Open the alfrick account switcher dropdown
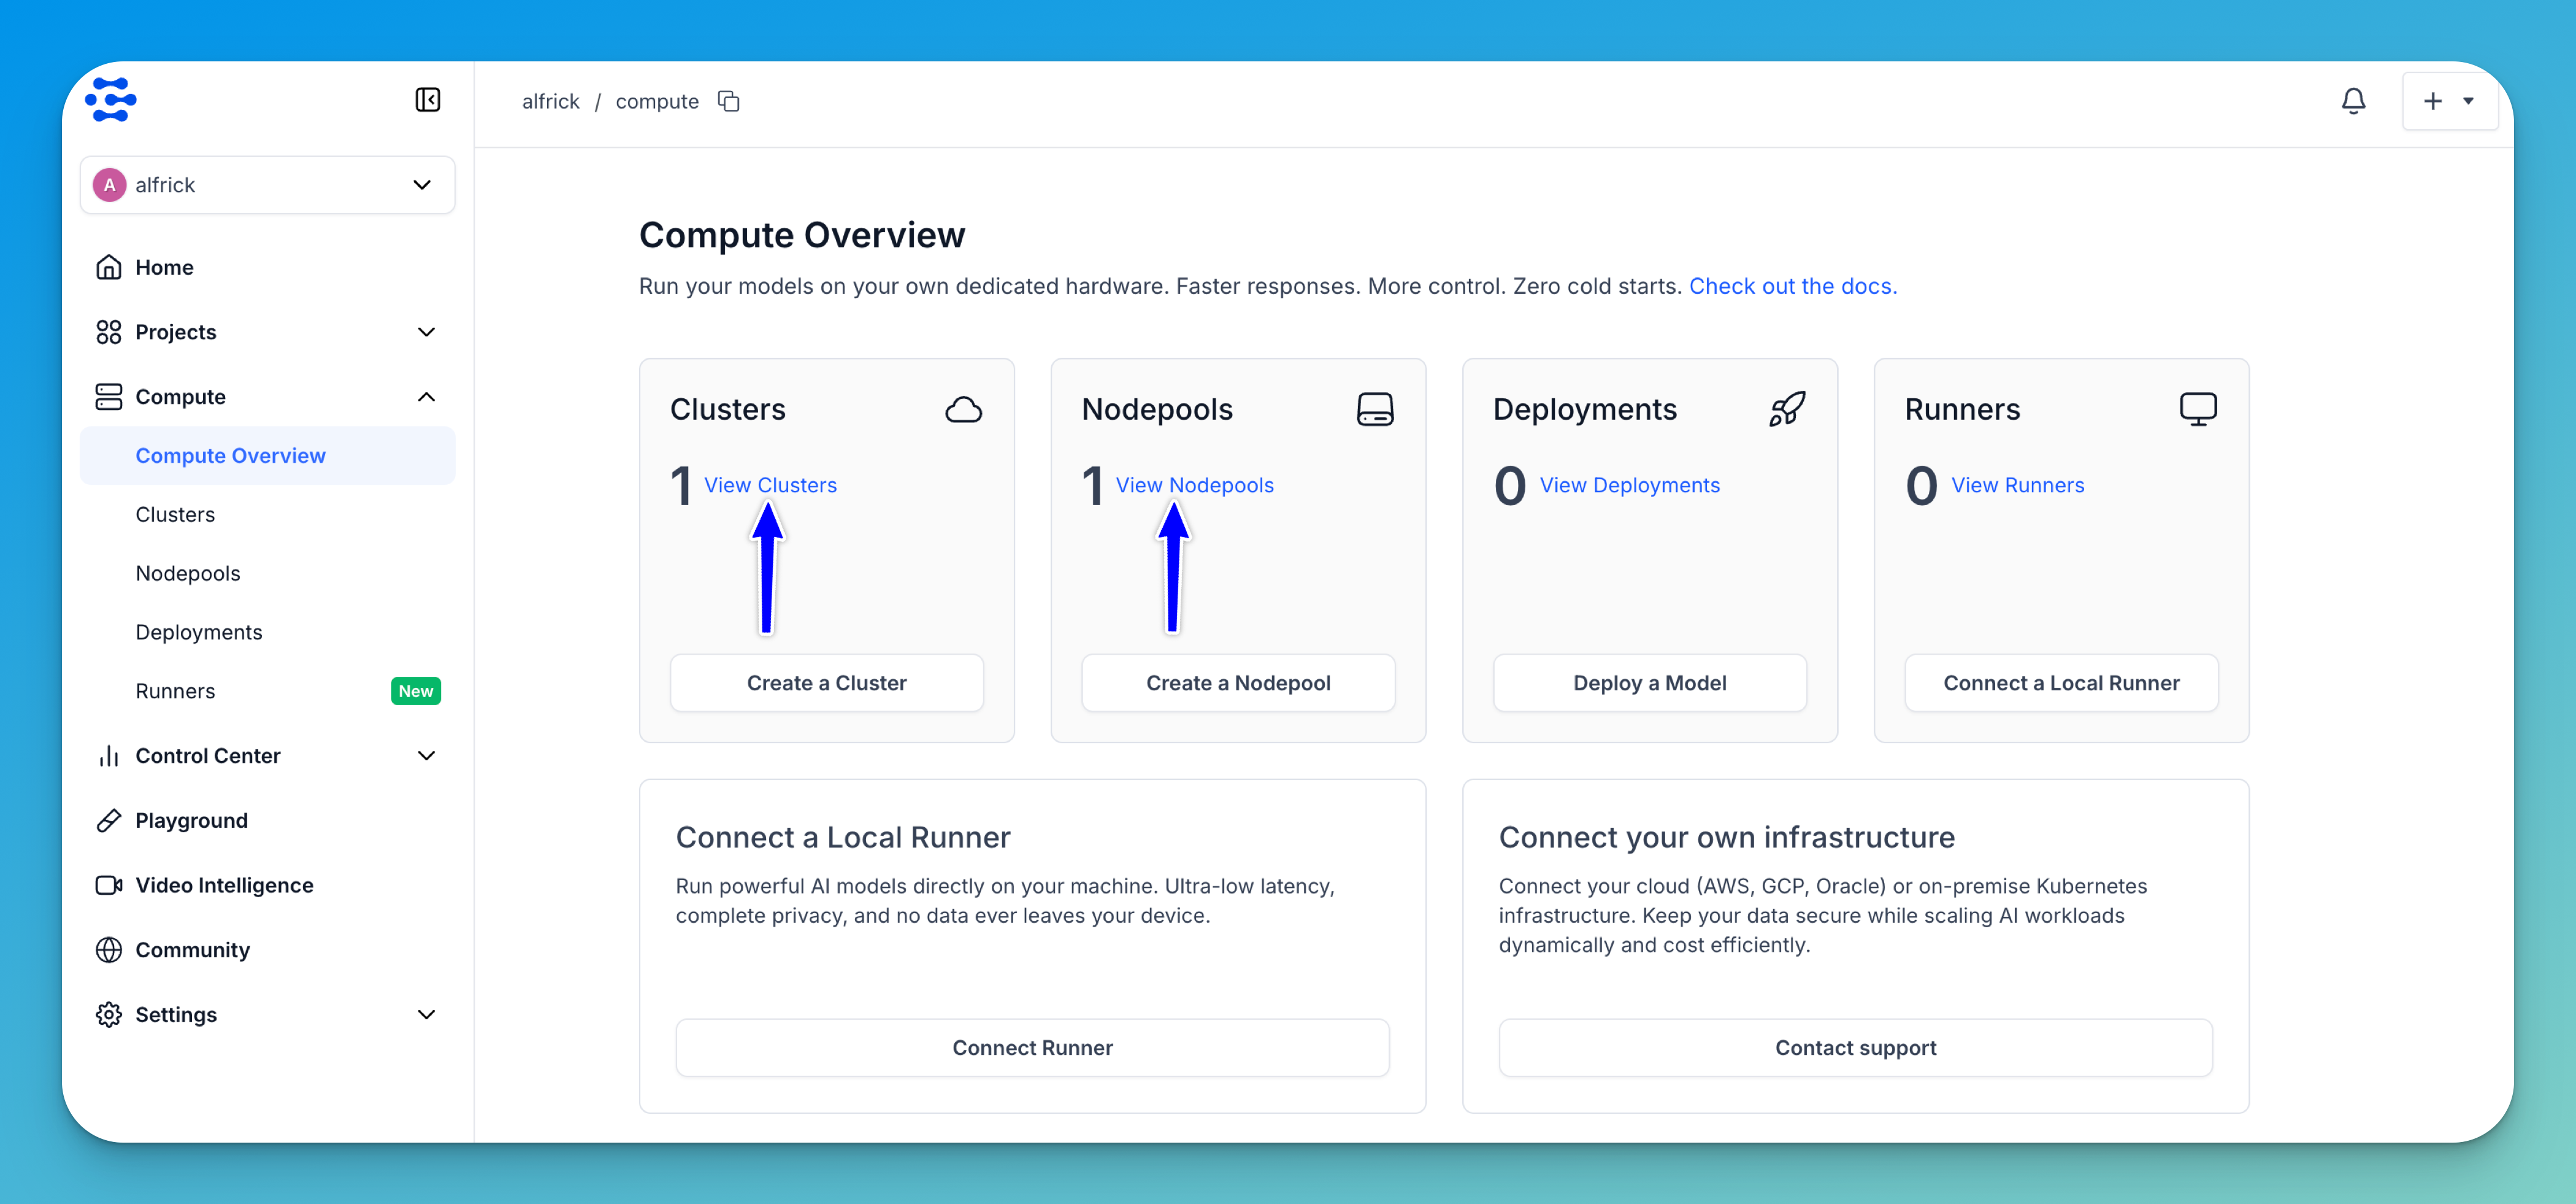This screenshot has height=1204, width=2576. coord(267,185)
